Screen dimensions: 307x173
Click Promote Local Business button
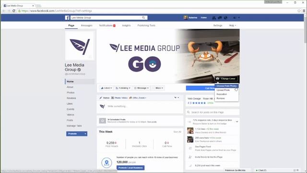130,168
